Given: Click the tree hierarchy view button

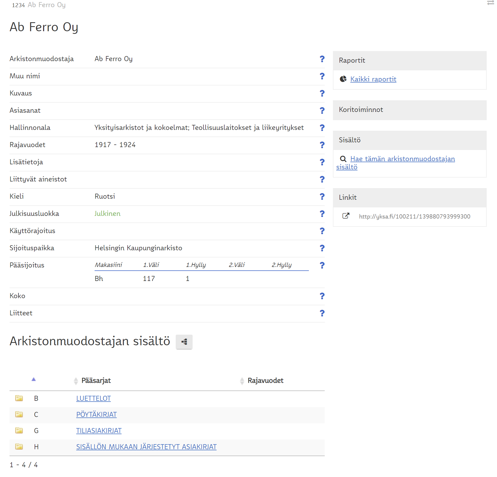Looking at the screenshot, I should tap(184, 342).
